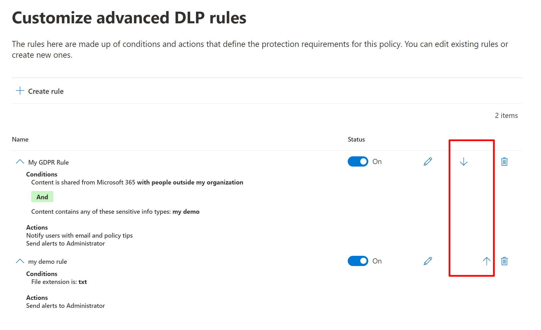Open editor for my demo rule via pencil
The height and width of the screenshot is (330, 541).
[428, 261]
